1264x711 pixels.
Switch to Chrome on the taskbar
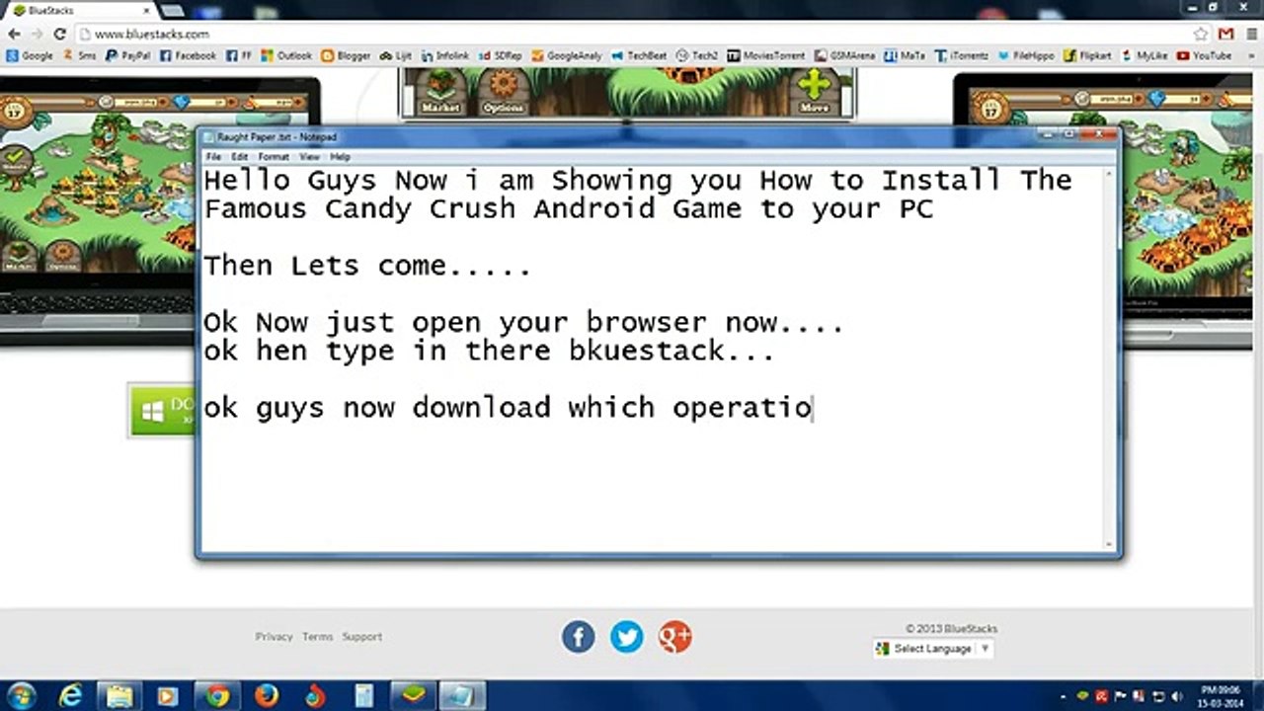[x=217, y=695]
